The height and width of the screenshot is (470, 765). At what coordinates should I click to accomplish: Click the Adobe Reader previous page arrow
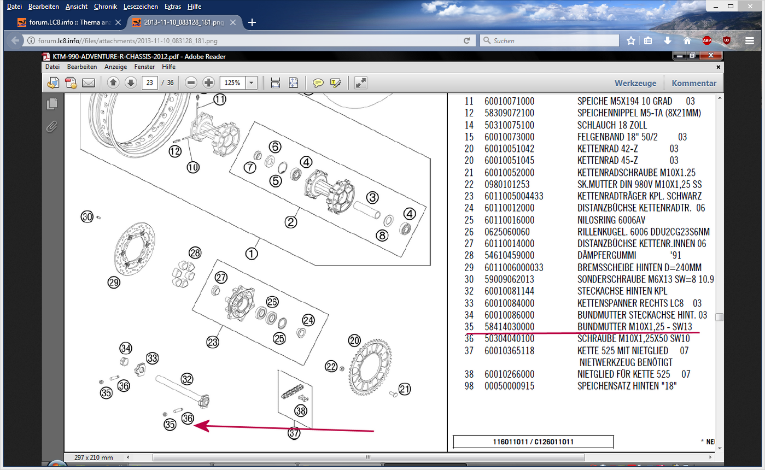(x=113, y=83)
